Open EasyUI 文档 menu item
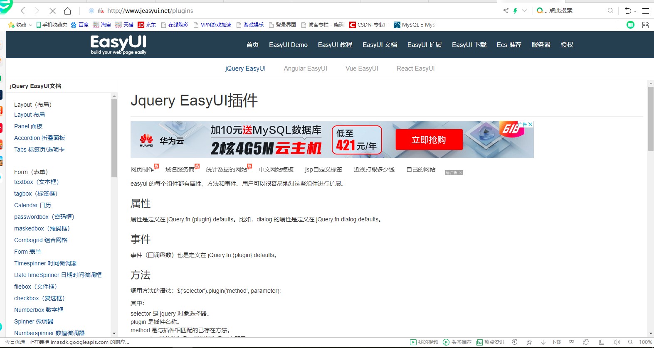654x348 pixels. pos(380,45)
